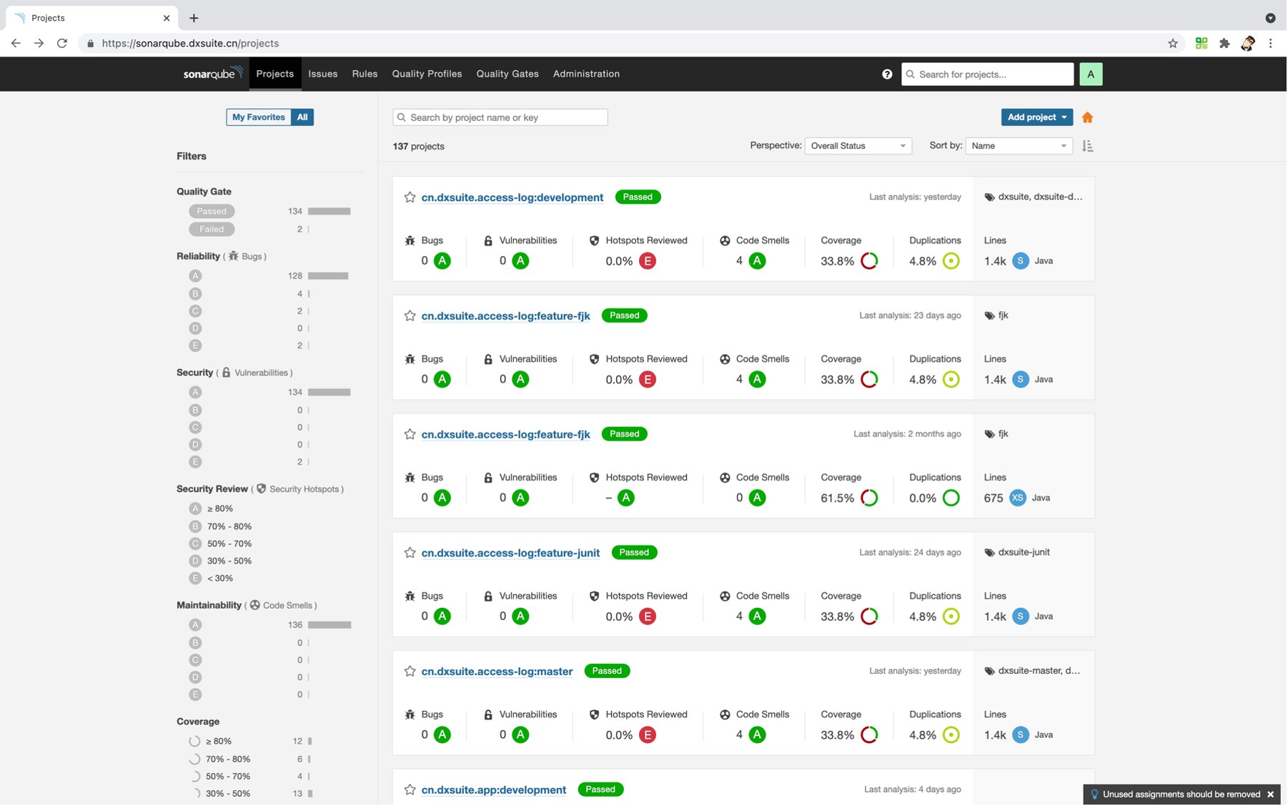Filter Quality Gate by Failed
Image resolution: width=1288 pixels, height=806 pixels.
click(x=212, y=230)
